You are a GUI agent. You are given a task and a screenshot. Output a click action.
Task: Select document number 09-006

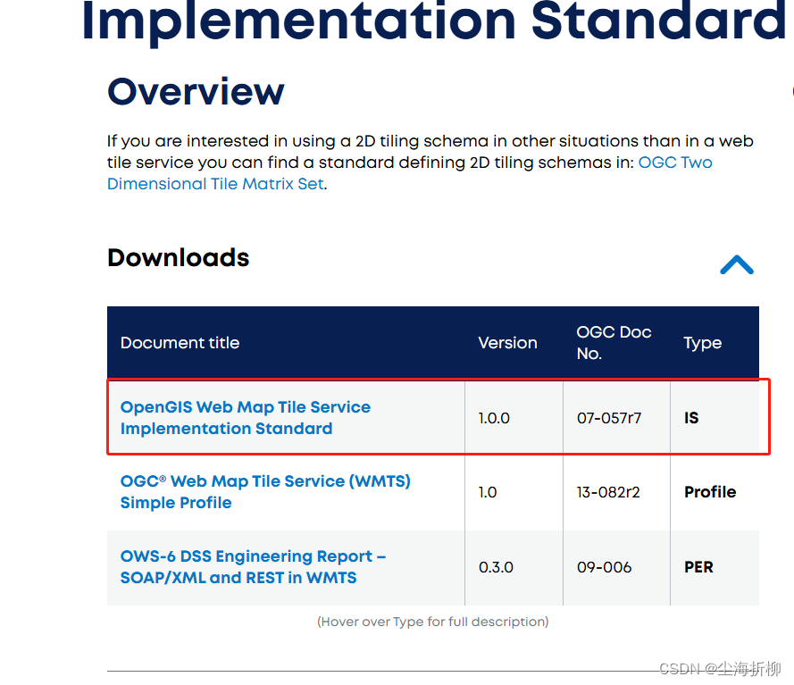[604, 567]
